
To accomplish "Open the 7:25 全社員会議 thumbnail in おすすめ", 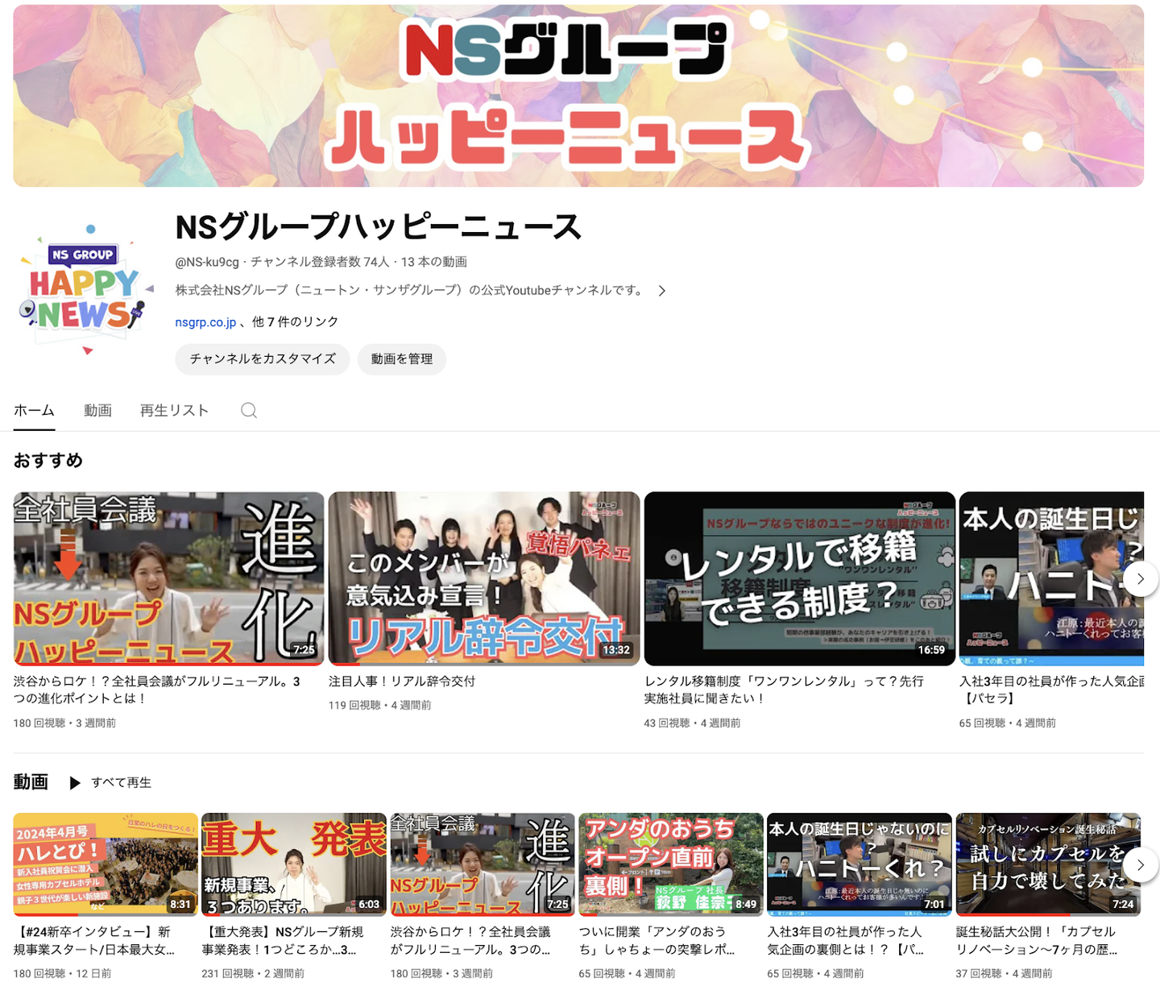I will tap(169, 578).
